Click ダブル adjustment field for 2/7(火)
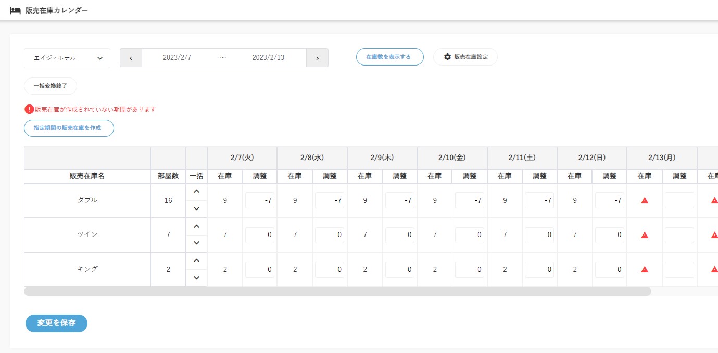Image resolution: width=718 pixels, height=353 pixels. 260,200
